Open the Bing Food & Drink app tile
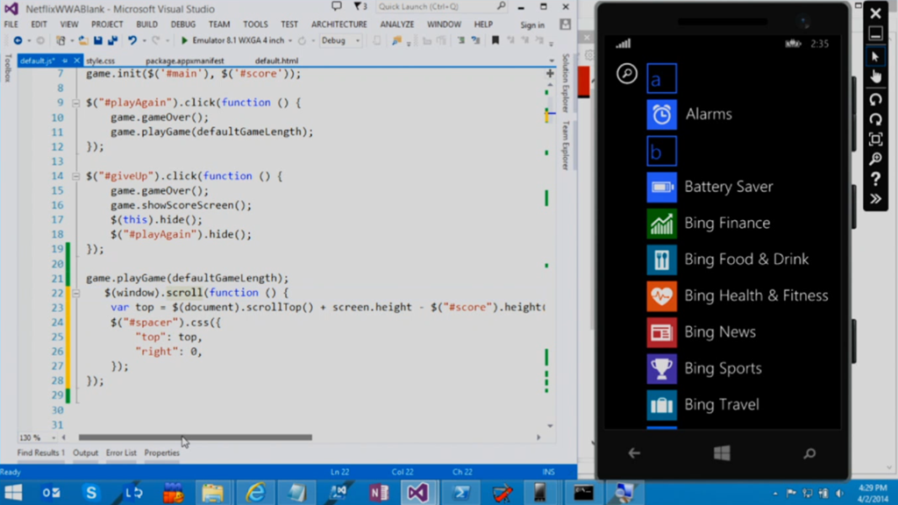The image size is (898, 505). (661, 260)
